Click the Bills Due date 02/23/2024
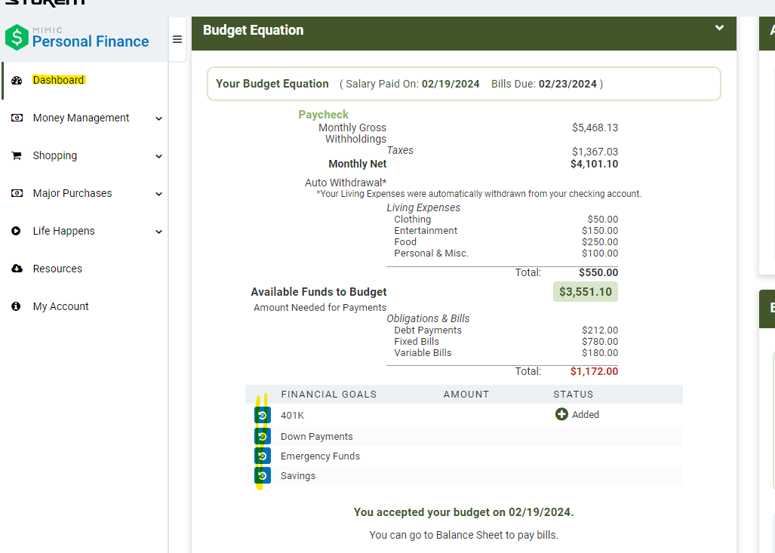This screenshot has width=775, height=553. coord(567,84)
